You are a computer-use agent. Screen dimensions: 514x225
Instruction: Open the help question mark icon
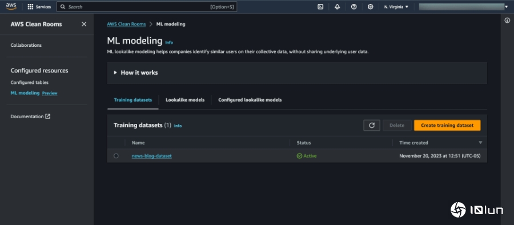coord(354,6)
